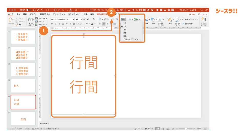Click the numbered list icon
Image resolution: width=246 pixels, height=138 pixels.
click(x=105, y=19)
